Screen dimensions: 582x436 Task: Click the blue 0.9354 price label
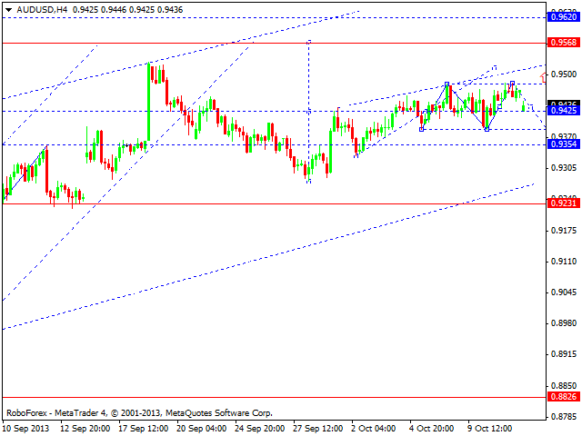(x=563, y=144)
